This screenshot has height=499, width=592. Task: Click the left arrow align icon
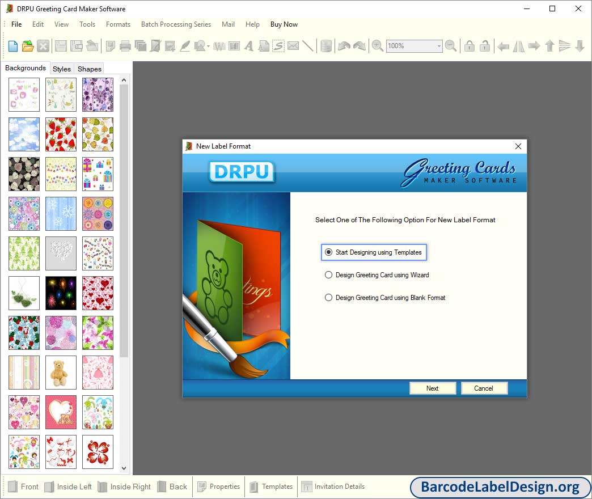[x=503, y=46]
